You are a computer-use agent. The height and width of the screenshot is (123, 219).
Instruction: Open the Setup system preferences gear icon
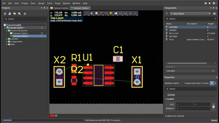(206, 3)
